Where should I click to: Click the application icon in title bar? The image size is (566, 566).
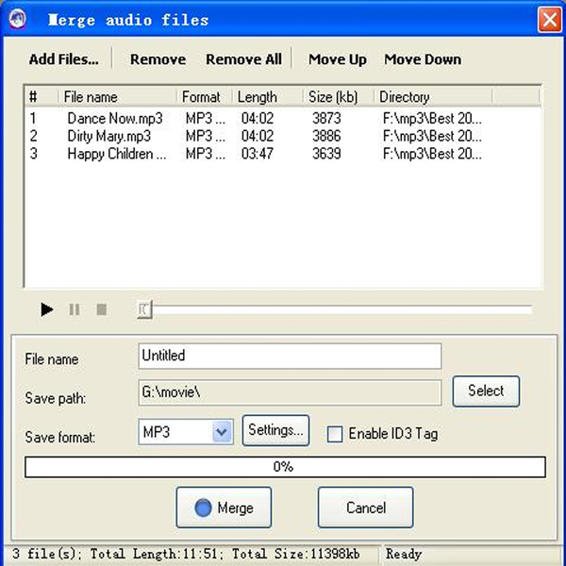(17, 19)
